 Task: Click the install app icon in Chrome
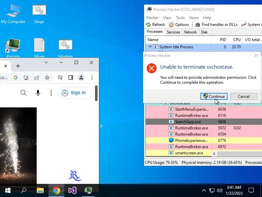pos(26,77)
